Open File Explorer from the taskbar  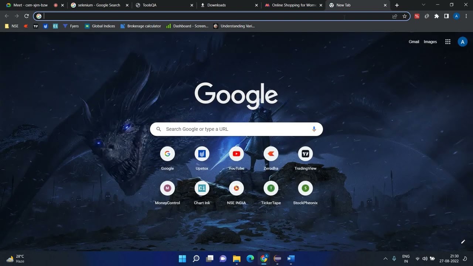(237, 259)
